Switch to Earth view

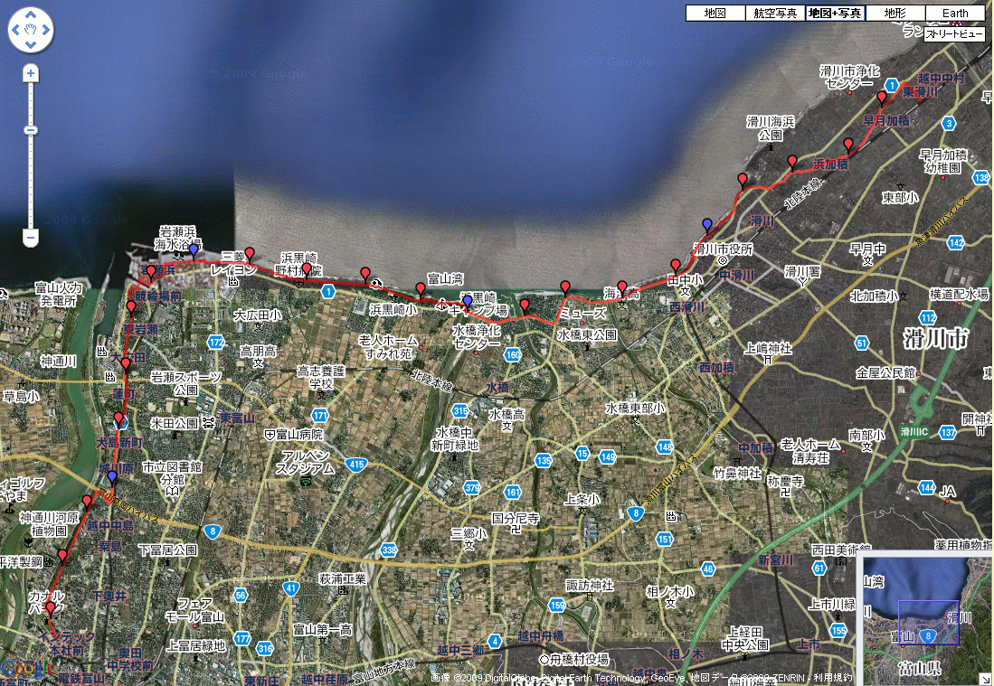point(954,14)
